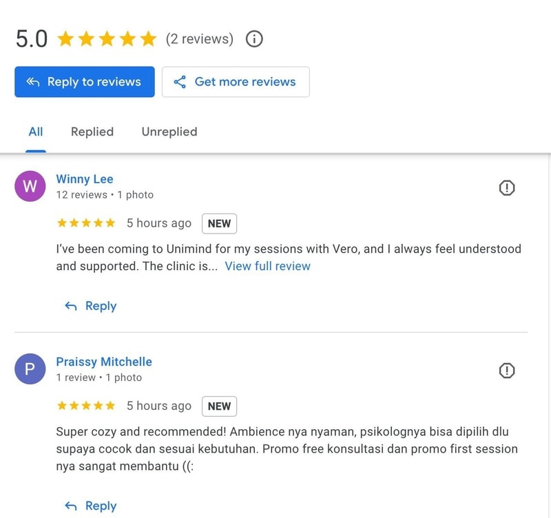Select the All reviews tab

[36, 132]
